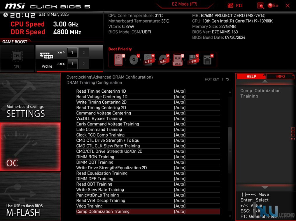
Task: Select the DIMM DFE Training row
Action: 148,179
